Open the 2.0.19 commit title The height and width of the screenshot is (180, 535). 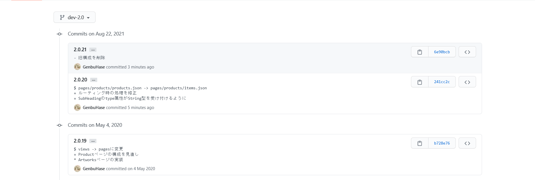pos(80,141)
